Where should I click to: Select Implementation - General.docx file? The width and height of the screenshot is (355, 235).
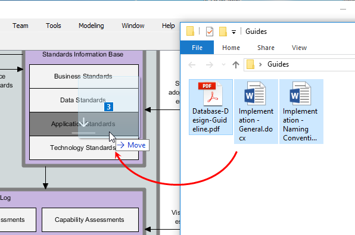click(x=256, y=111)
